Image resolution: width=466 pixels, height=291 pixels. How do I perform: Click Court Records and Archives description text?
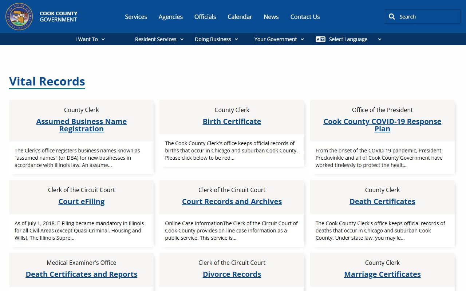[232, 231]
